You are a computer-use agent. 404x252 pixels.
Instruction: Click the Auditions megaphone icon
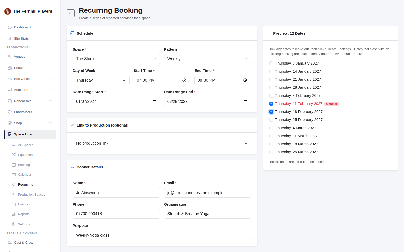click(x=10, y=90)
